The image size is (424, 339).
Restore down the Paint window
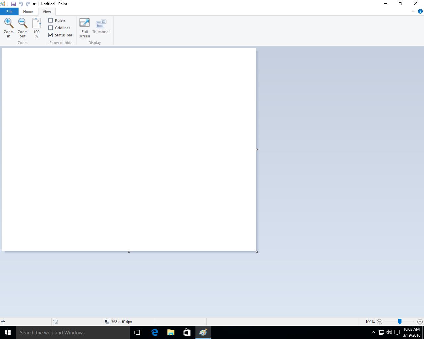click(400, 4)
